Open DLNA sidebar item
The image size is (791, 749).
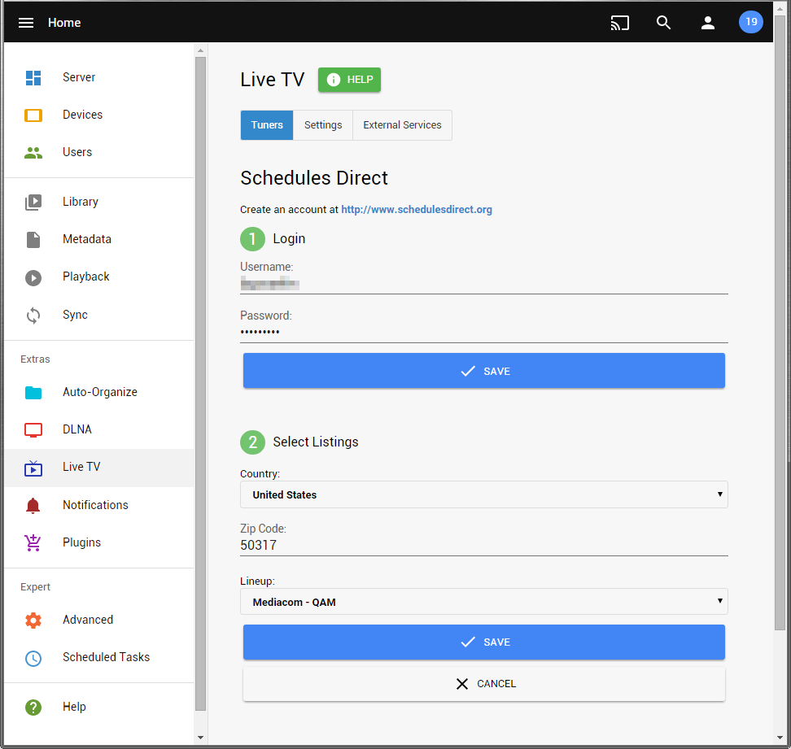tap(99, 429)
